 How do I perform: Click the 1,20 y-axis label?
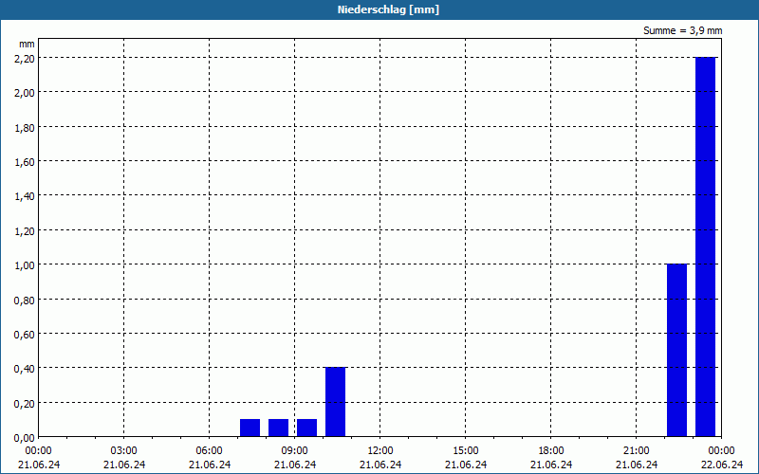[x=25, y=230]
